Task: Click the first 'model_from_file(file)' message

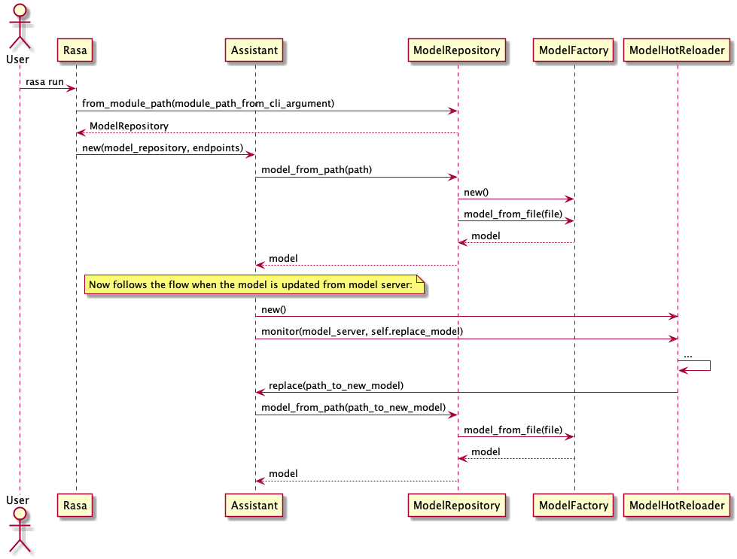Action: 513,214
